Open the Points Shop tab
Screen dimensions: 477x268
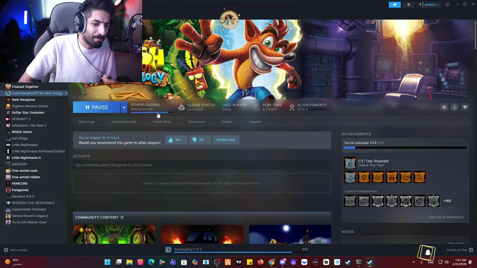pos(162,122)
